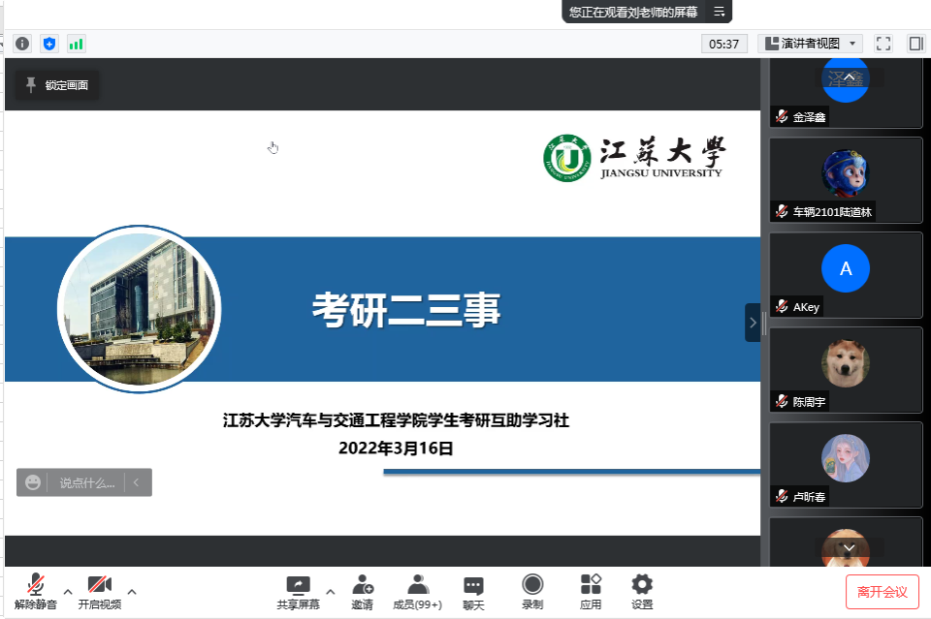Open the 成员 participants list

click(x=417, y=591)
